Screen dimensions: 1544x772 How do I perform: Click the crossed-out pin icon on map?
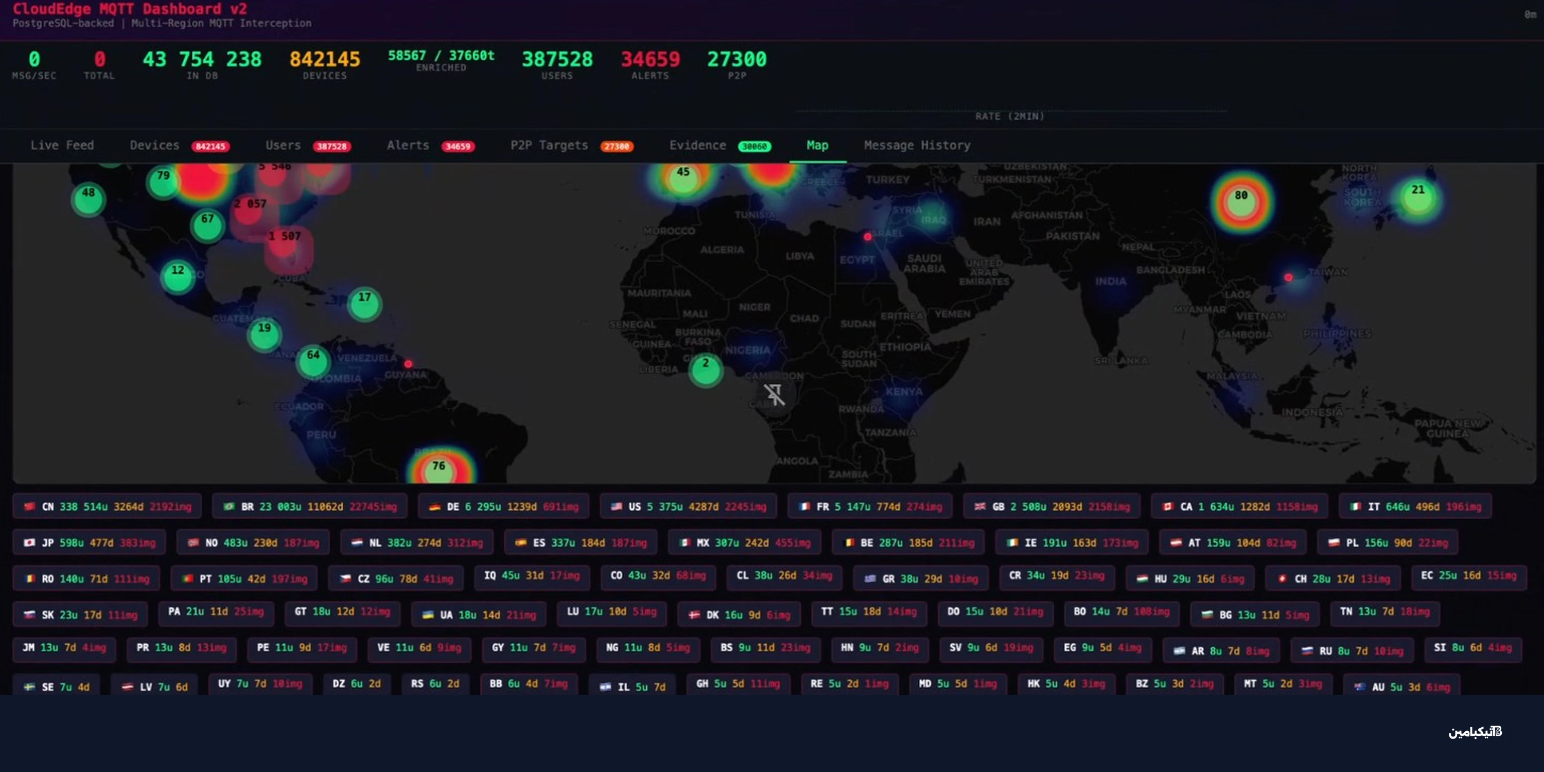[x=774, y=394]
